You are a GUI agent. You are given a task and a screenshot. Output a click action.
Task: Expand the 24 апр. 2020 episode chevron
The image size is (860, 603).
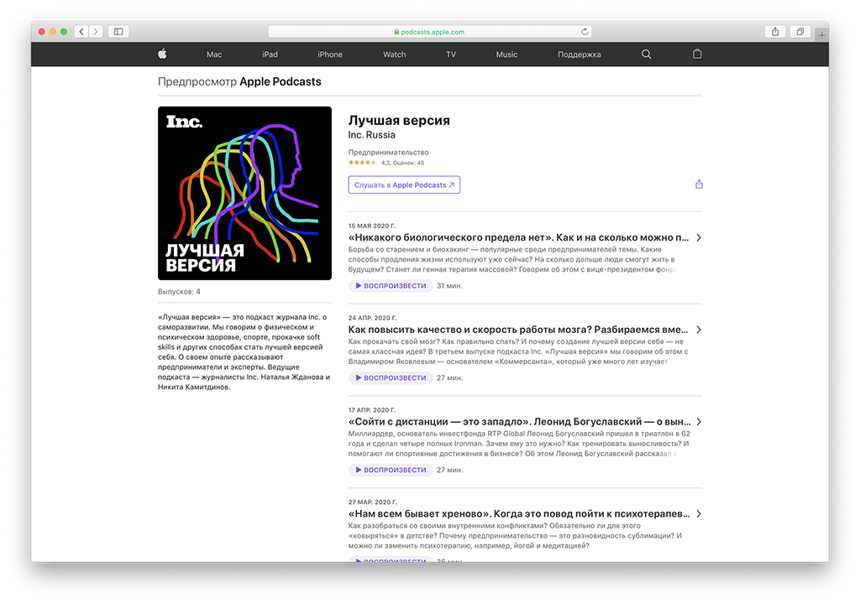[699, 330]
